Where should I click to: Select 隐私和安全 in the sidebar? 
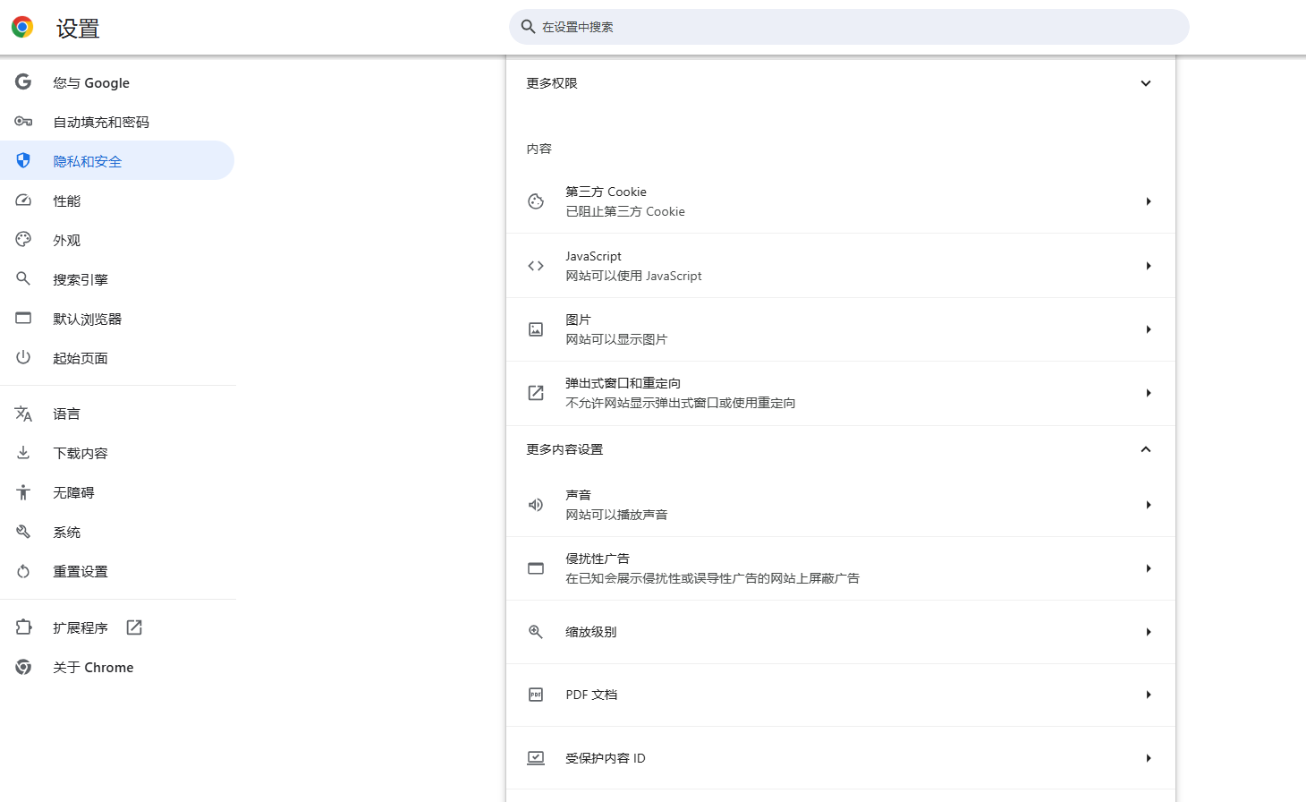[117, 160]
